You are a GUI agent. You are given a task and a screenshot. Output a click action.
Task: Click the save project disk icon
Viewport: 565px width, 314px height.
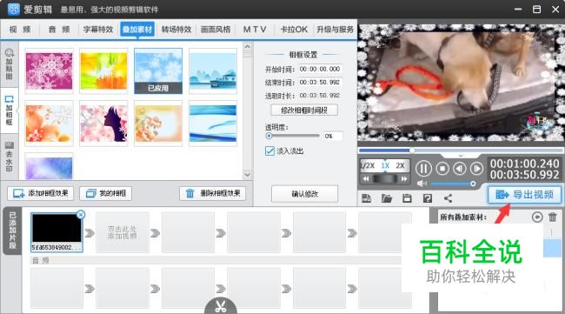tap(407, 198)
